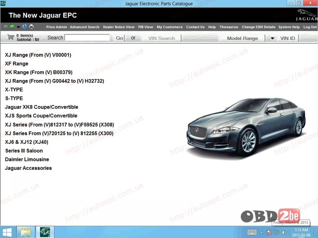The image size is (318, 238).
Task: Click the Model Range button
Action: (242, 38)
